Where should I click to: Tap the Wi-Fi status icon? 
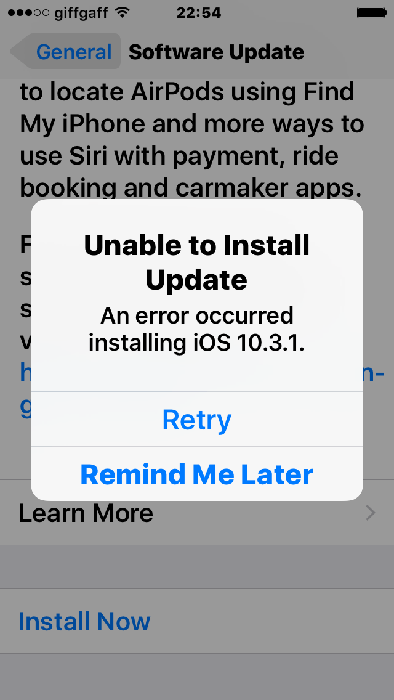(x=121, y=12)
